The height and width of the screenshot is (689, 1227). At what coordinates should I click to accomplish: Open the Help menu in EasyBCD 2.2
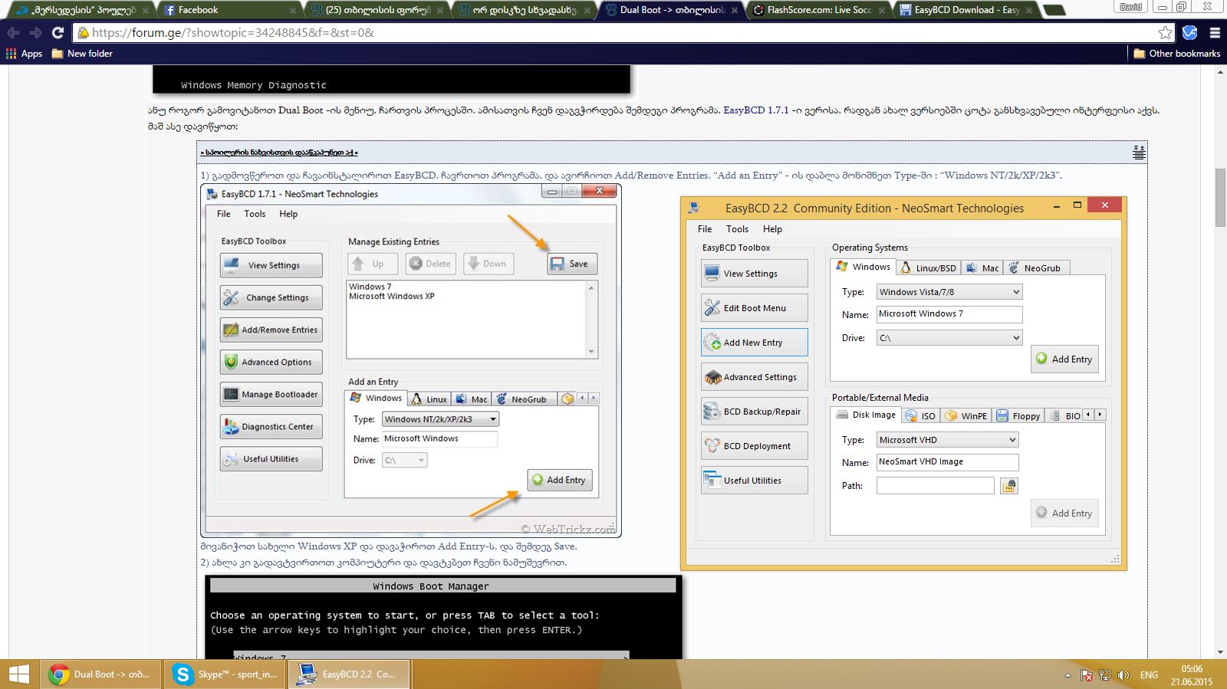coord(772,229)
